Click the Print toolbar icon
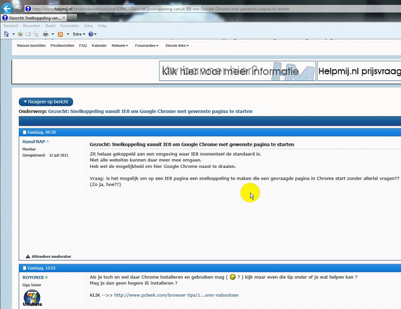 pyautogui.click(x=45, y=34)
